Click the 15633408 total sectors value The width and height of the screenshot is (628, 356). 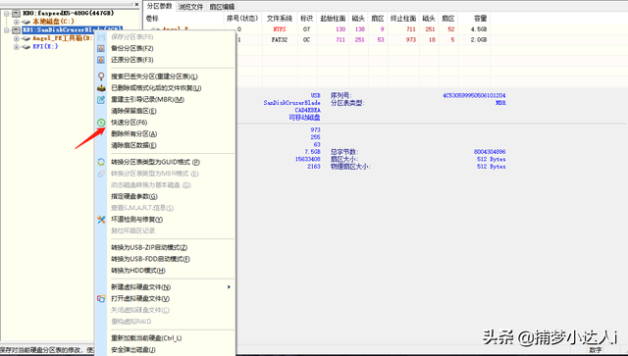coord(307,159)
